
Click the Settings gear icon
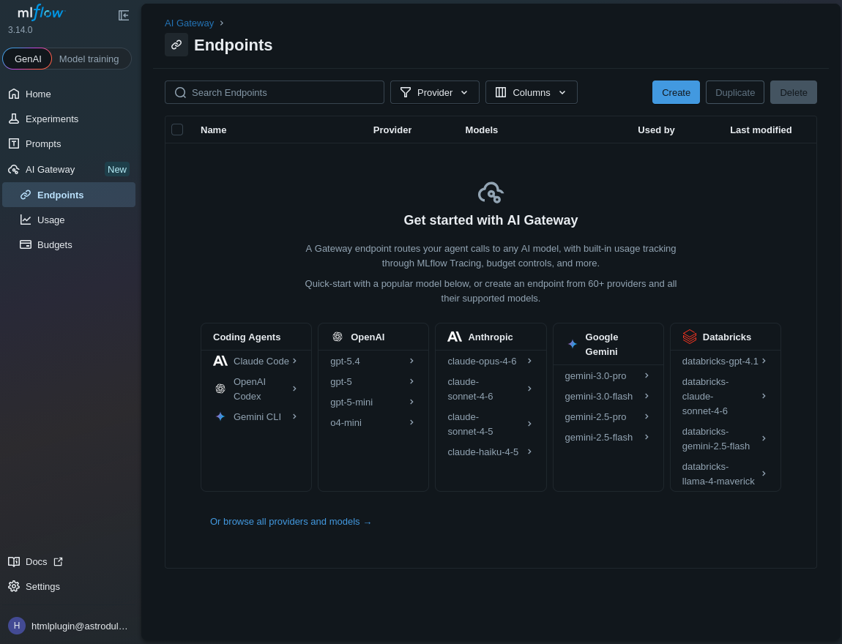click(x=14, y=586)
